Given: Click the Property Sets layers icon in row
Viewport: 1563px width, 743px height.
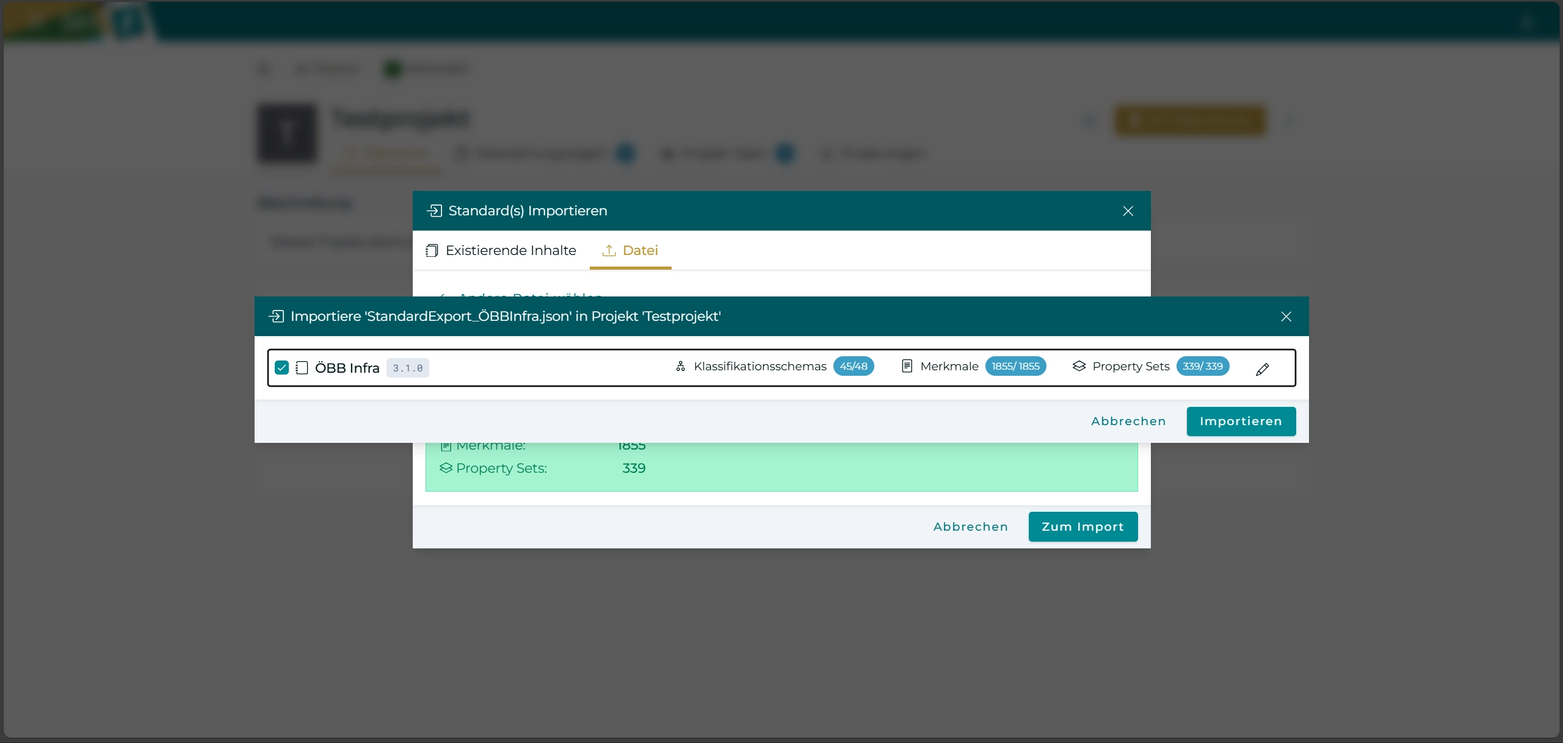Looking at the screenshot, I should (x=1079, y=366).
